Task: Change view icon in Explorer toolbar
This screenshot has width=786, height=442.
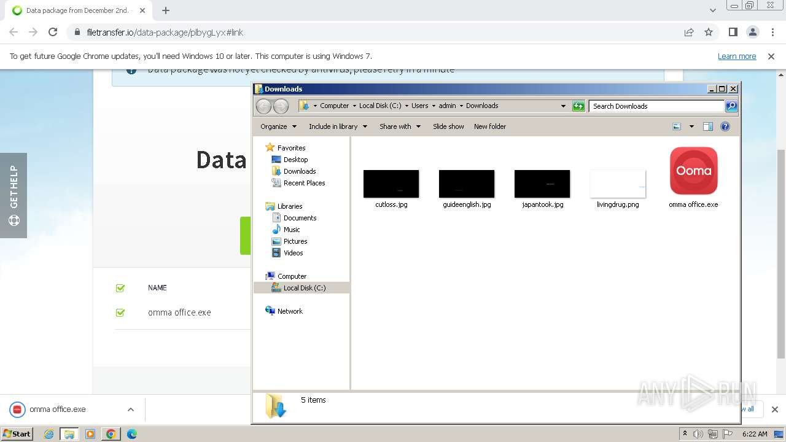Action: pos(677,126)
